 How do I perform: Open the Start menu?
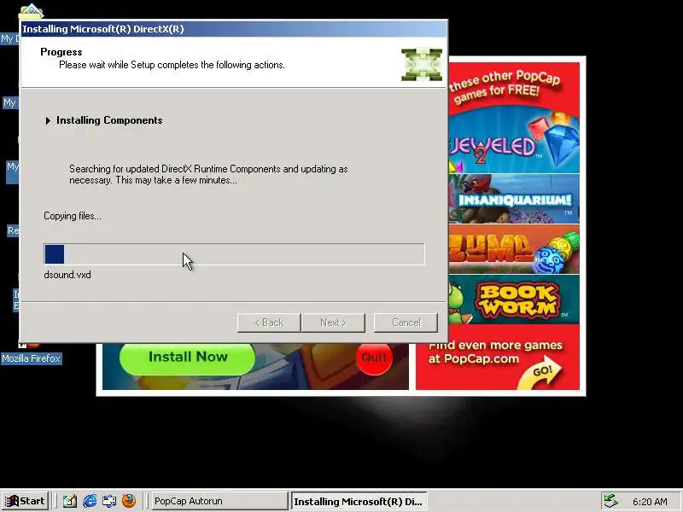(25, 501)
